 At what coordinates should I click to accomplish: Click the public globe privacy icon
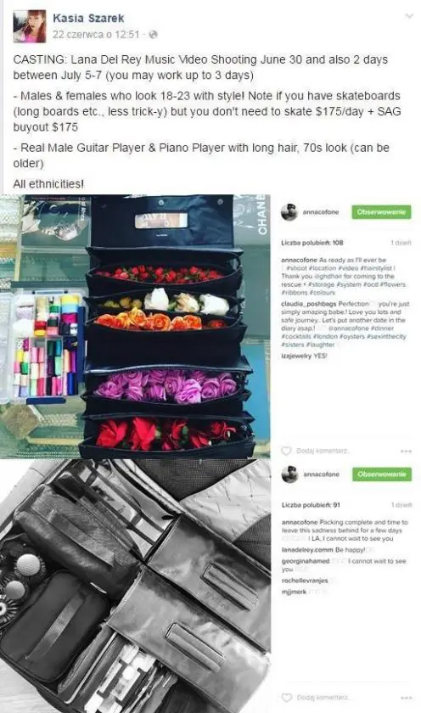154,35
